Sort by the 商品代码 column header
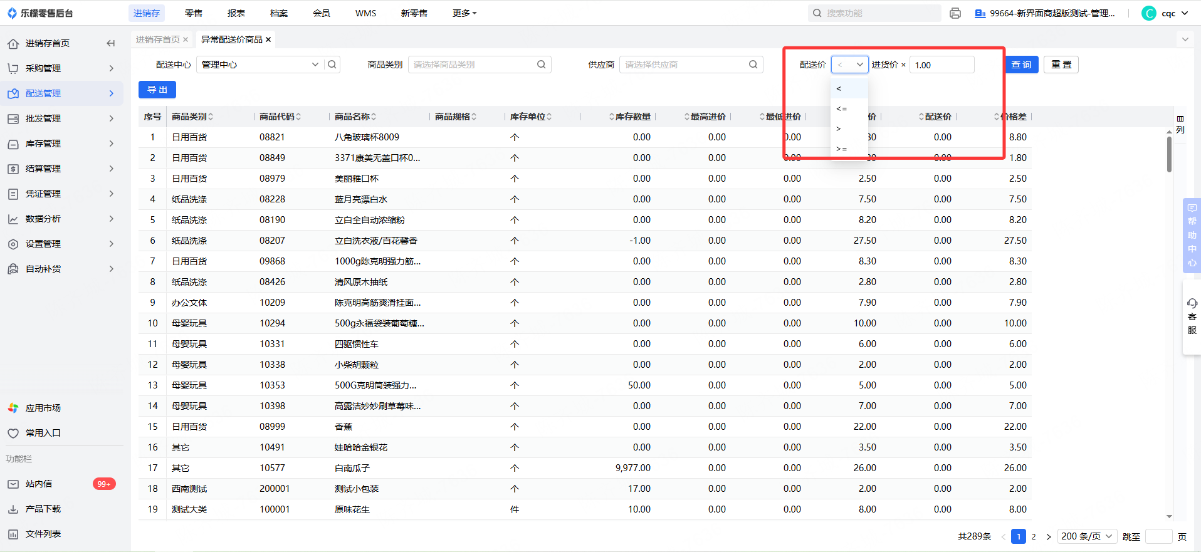 (x=280, y=117)
